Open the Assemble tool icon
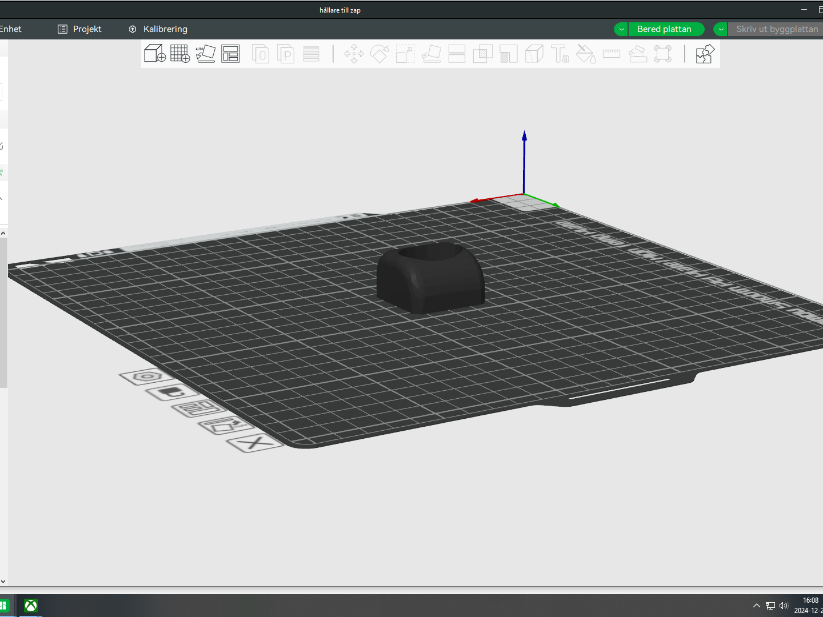The height and width of the screenshot is (617, 823). (x=637, y=54)
